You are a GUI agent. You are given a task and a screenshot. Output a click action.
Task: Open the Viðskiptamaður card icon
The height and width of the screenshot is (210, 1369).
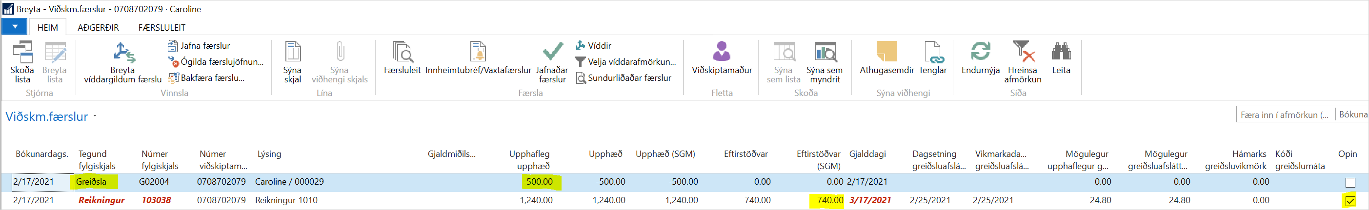coord(722,52)
